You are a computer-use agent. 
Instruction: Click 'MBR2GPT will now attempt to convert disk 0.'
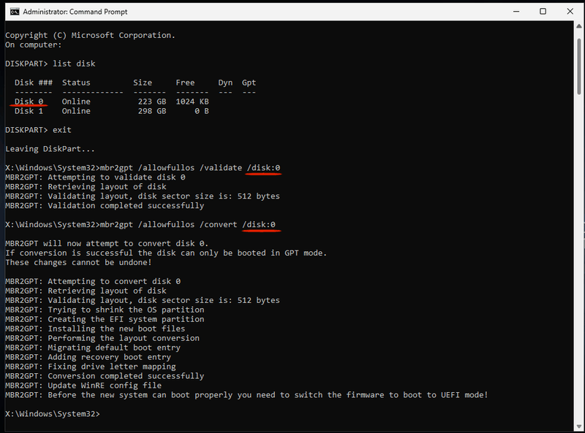[x=107, y=244]
